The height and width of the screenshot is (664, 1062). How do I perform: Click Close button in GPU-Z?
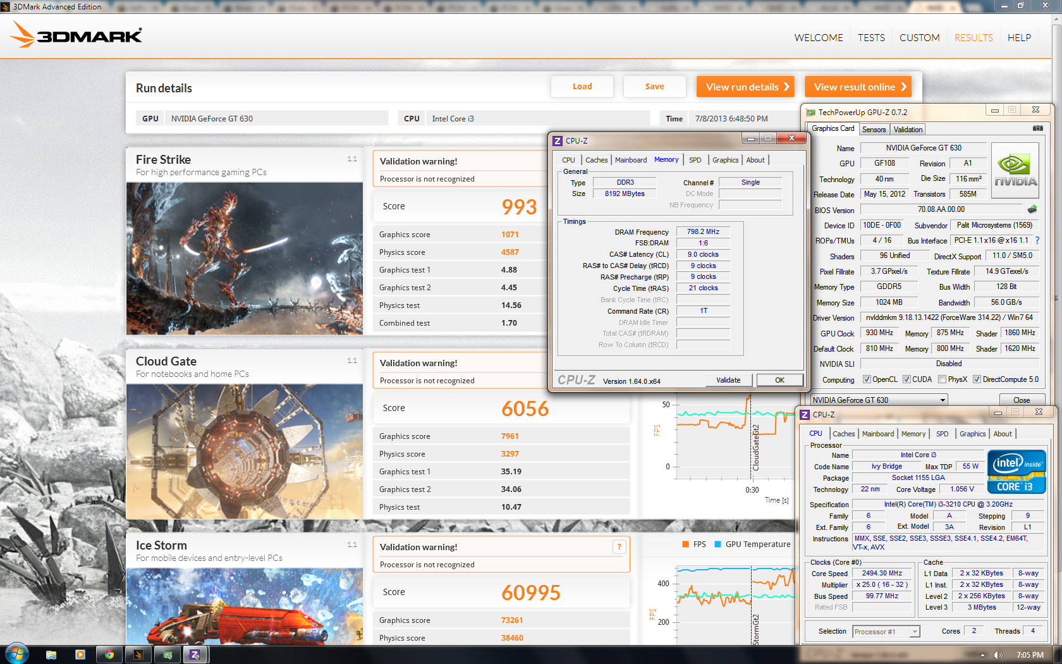[x=1022, y=400]
